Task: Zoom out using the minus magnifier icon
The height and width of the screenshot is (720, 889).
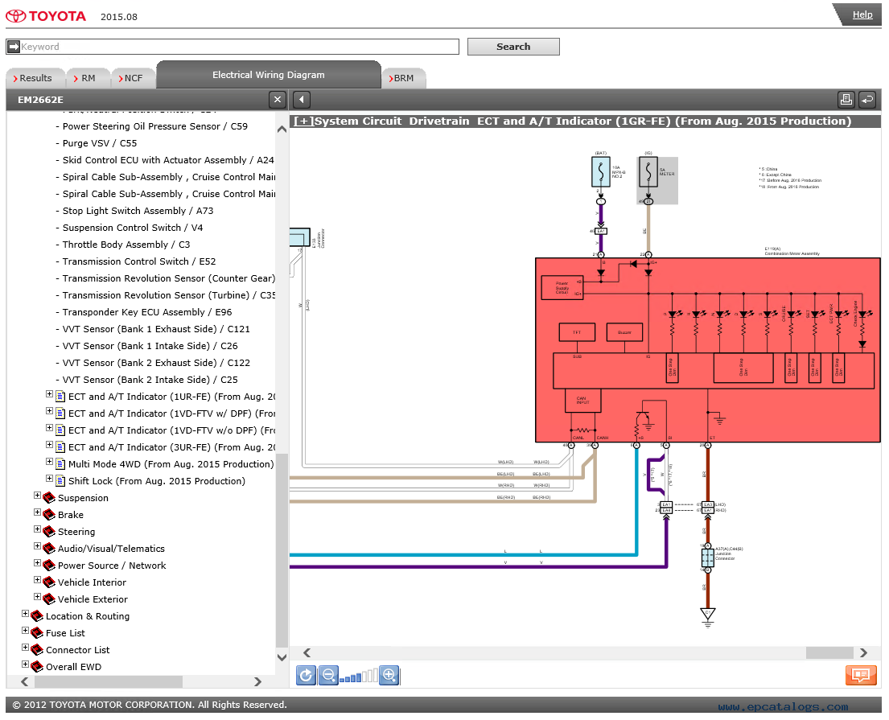Action: pyautogui.click(x=328, y=675)
